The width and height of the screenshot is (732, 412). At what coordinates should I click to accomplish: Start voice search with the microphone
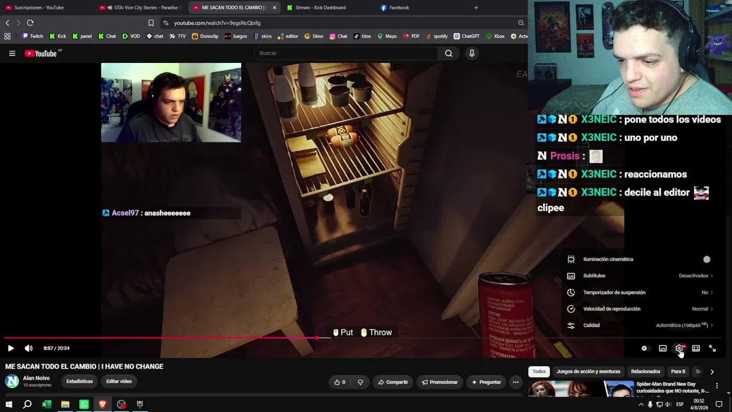(472, 53)
